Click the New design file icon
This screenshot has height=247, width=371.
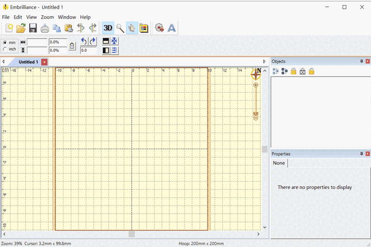pos(9,28)
